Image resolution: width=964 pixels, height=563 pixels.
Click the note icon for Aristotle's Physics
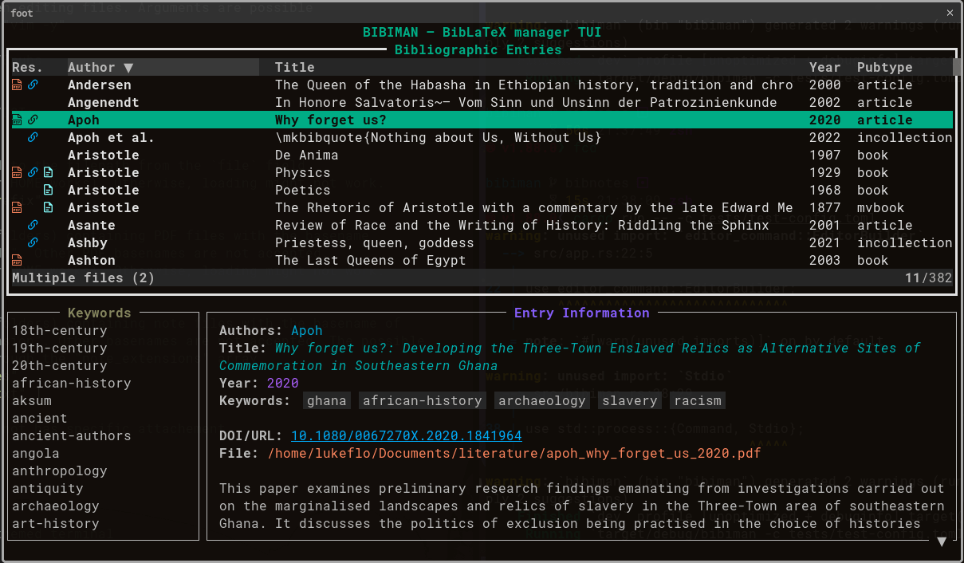point(48,172)
